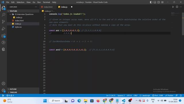Open errors and warnings count in status bar

[10, 95]
